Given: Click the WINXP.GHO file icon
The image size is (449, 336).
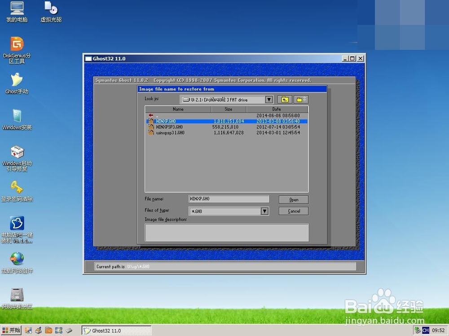Looking at the screenshot, I should (151, 121).
